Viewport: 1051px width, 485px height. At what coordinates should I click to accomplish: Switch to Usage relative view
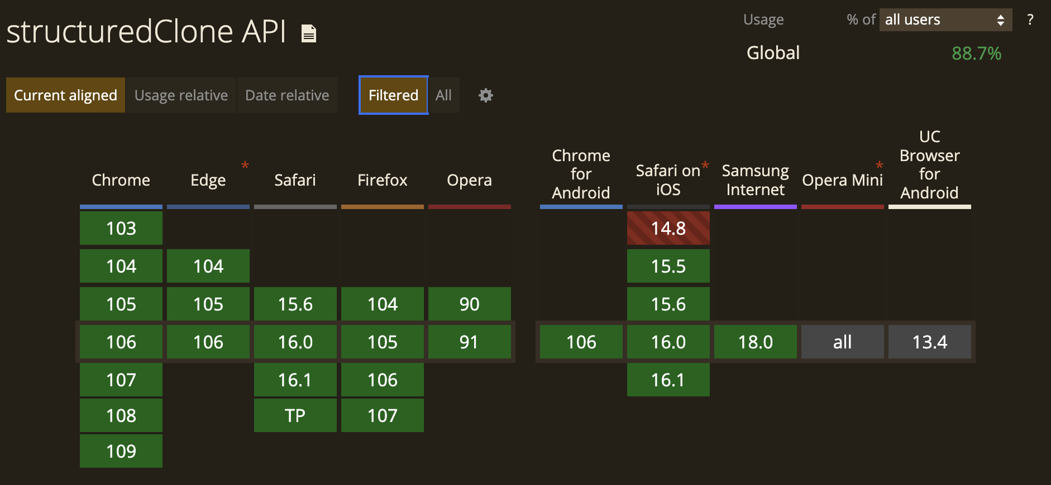(x=181, y=95)
